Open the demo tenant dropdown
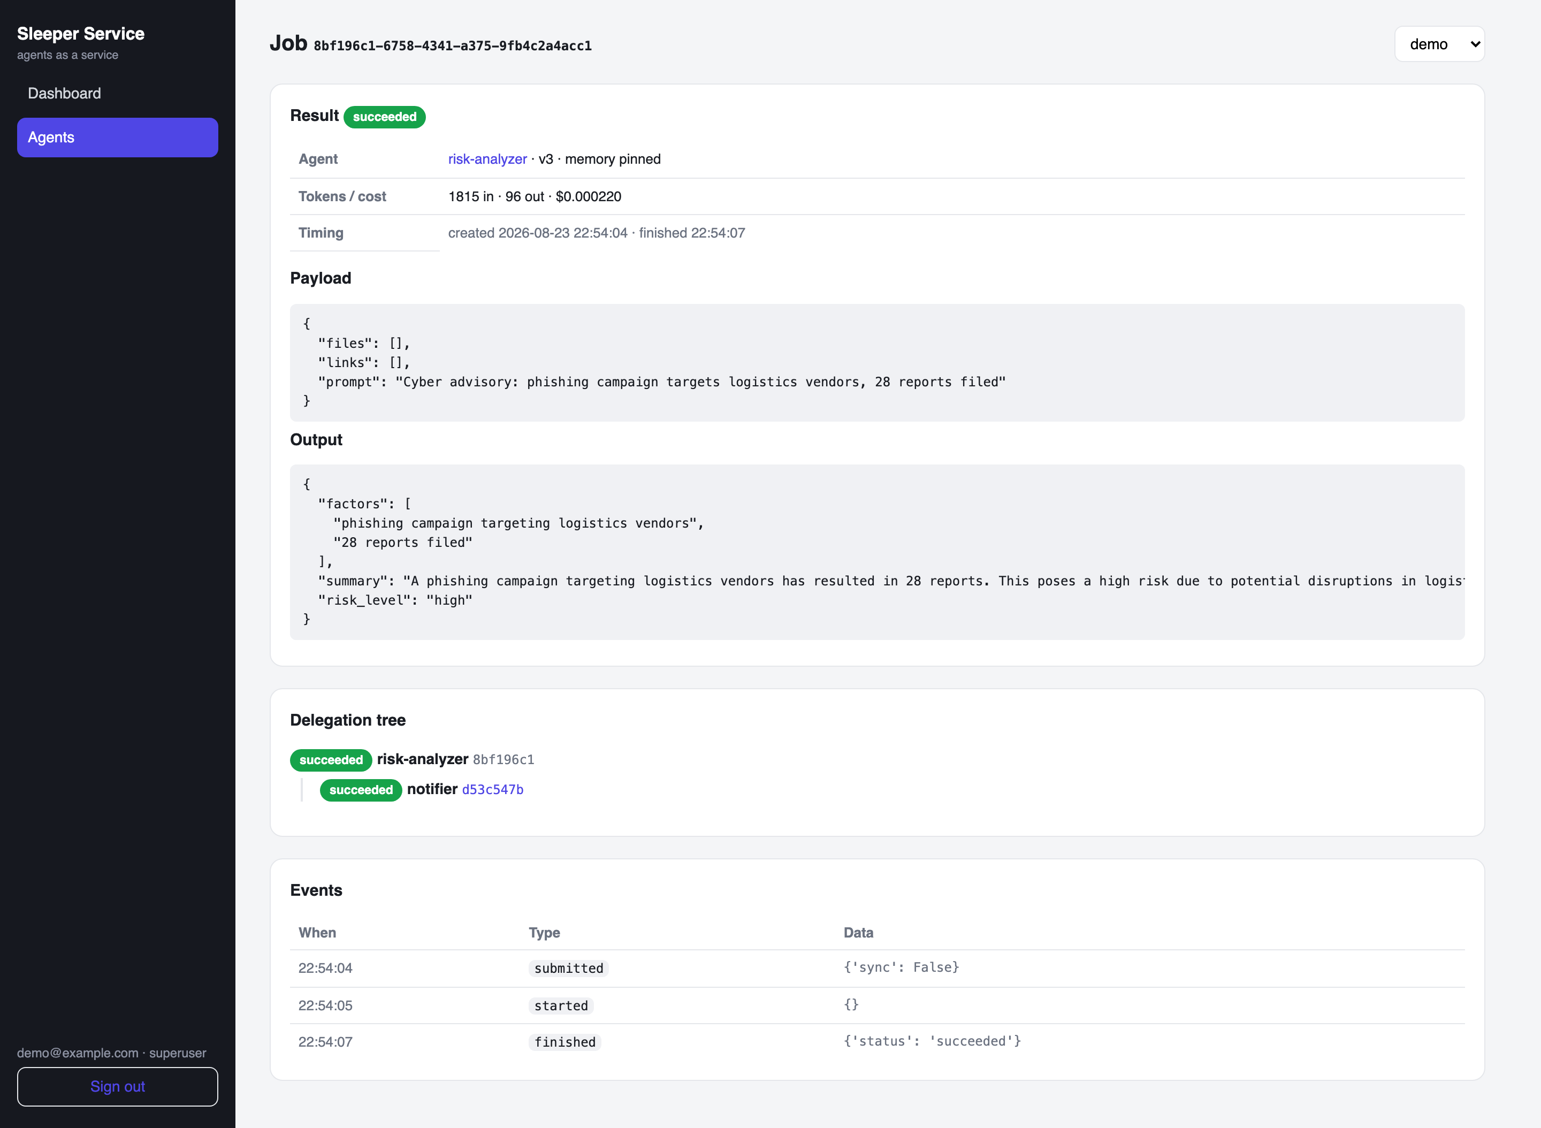Viewport: 1541px width, 1128px height. (x=1439, y=44)
